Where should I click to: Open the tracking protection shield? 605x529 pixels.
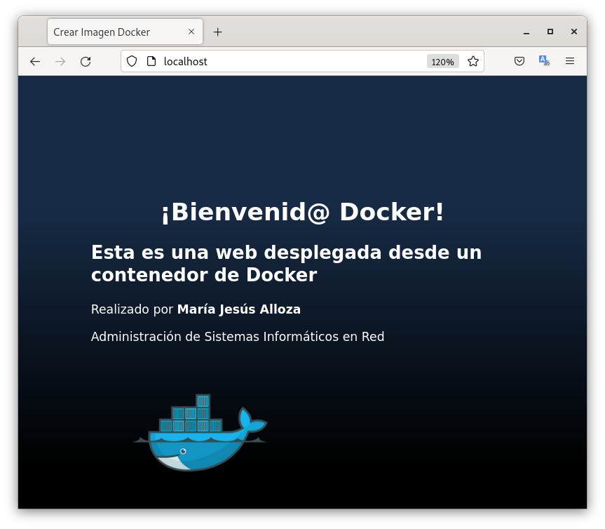132,62
